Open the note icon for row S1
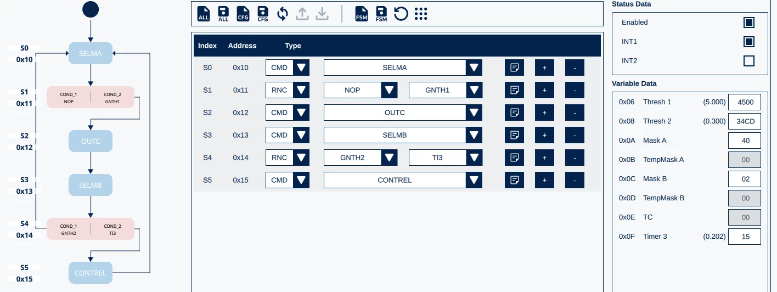The image size is (777, 292). (515, 90)
